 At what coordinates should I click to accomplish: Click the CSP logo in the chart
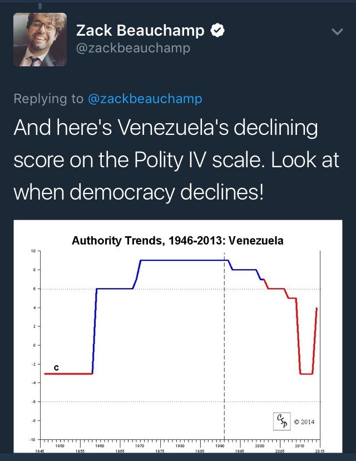283,421
